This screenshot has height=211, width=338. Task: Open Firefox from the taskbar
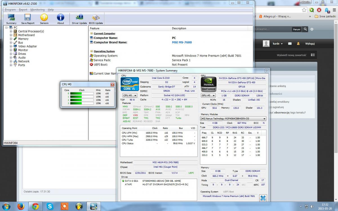tap(21, 206)
